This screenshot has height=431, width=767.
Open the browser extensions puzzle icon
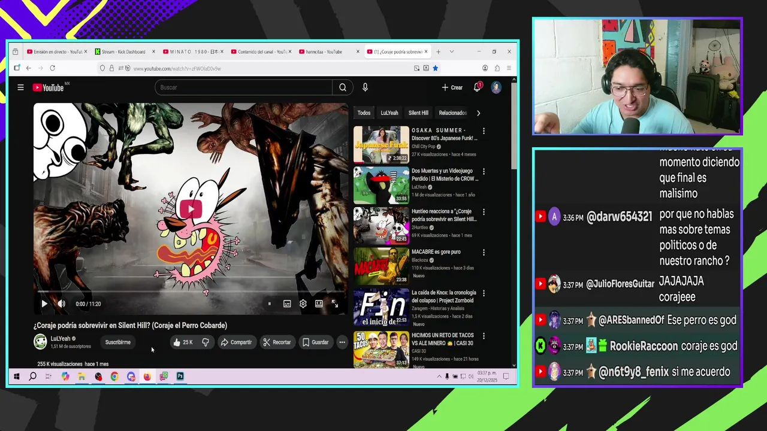click(x=497, y=68)
